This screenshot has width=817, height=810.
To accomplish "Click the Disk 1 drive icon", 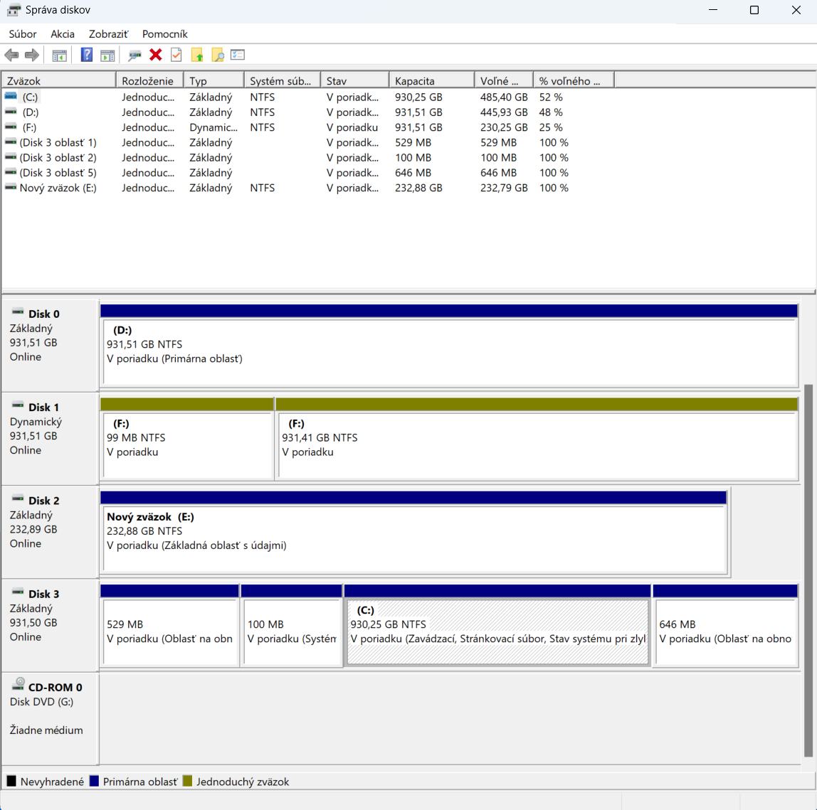I will pyautogui.click(x=18, y=405).
